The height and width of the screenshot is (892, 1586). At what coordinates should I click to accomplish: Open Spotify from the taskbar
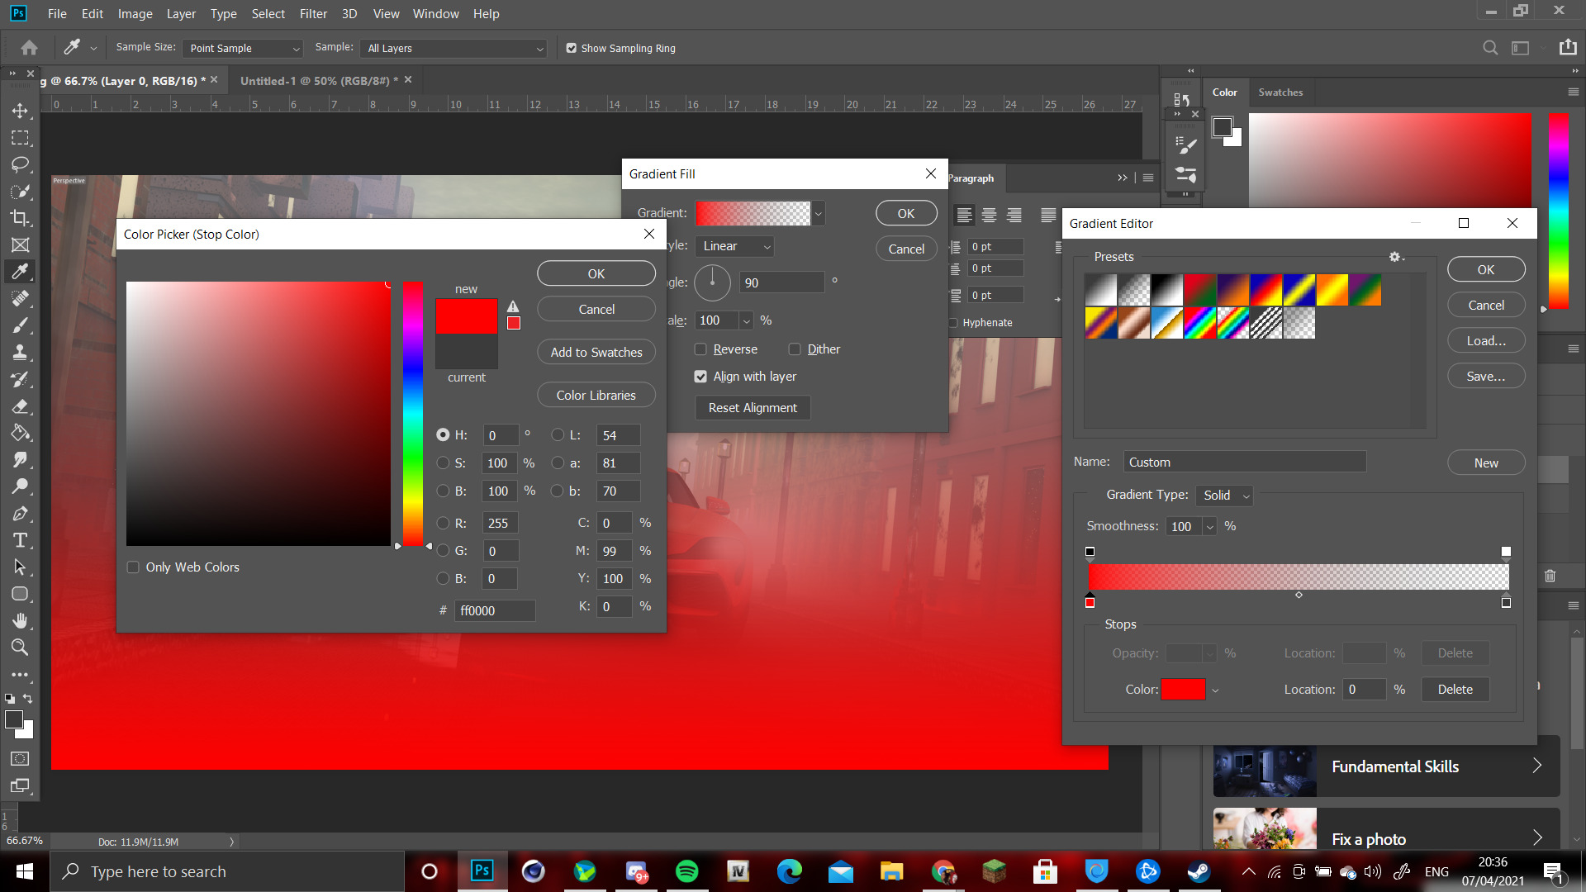click(686, 871)
